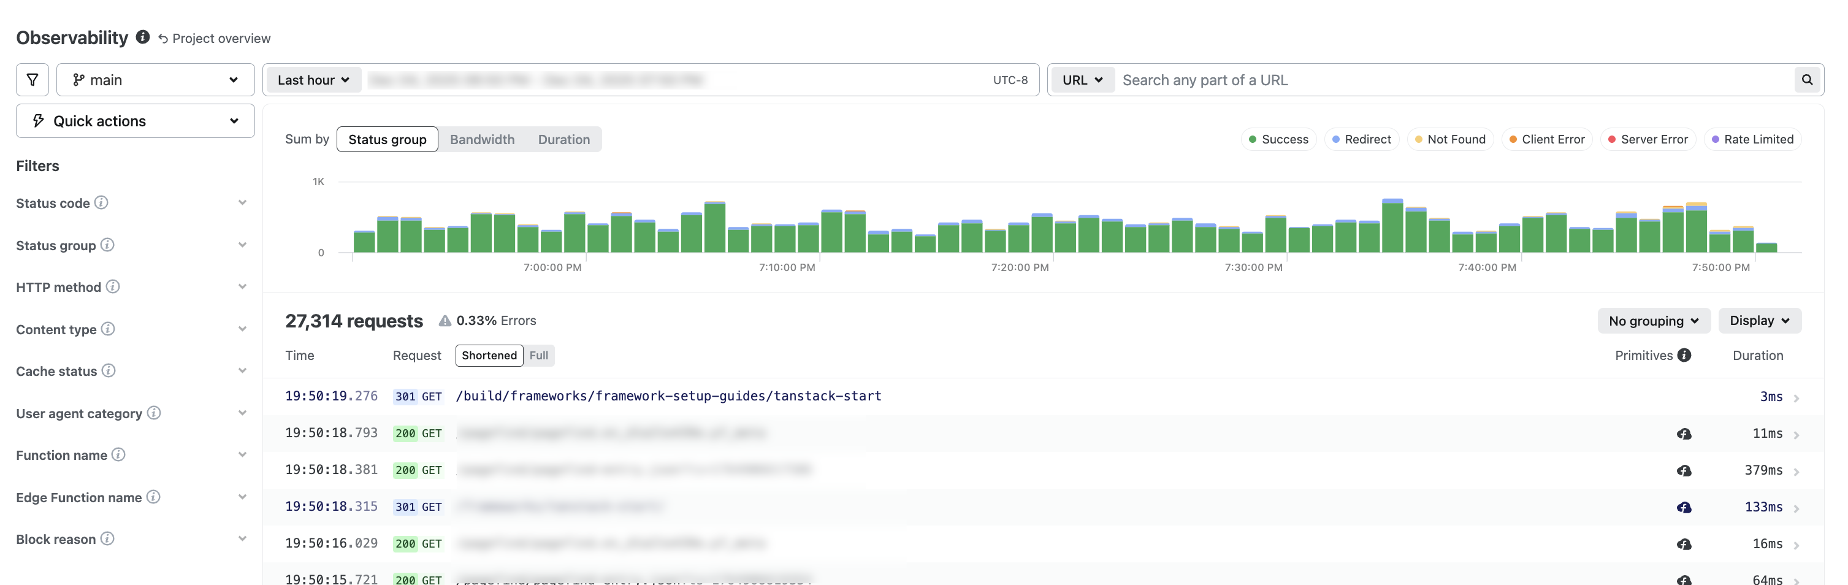Click the info icon next to Observability

coord(142,37)
